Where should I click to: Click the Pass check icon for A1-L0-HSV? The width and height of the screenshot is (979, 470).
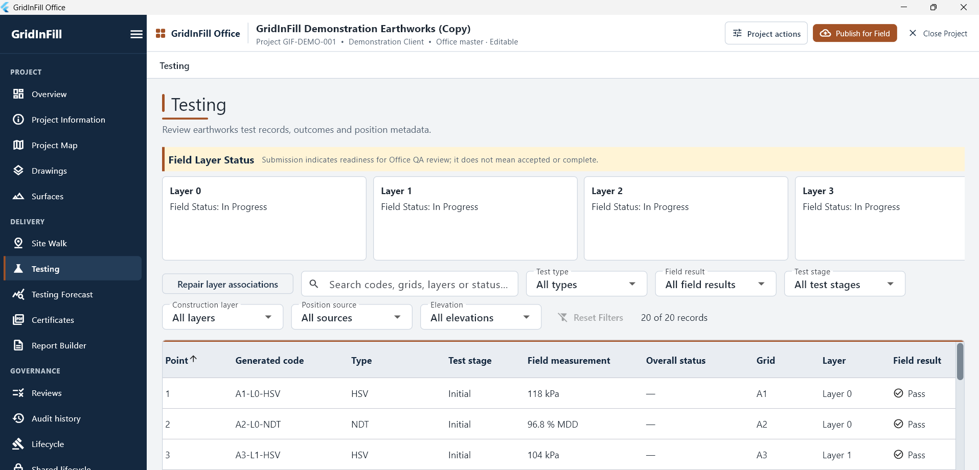898,393
